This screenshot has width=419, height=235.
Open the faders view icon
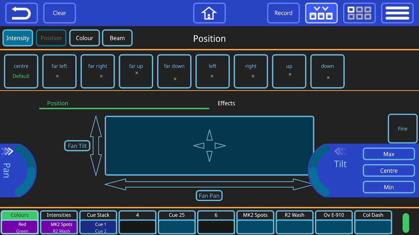(x=321, y=13)
